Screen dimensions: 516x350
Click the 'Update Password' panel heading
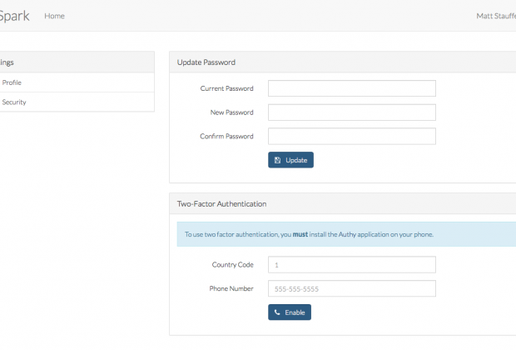click(206, 62)
